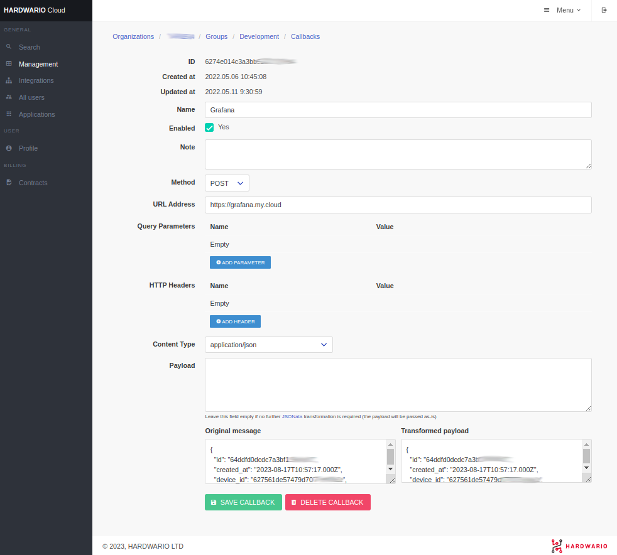
Task: Click the Profile icon in sidebar
Action: tap(9, 148)
